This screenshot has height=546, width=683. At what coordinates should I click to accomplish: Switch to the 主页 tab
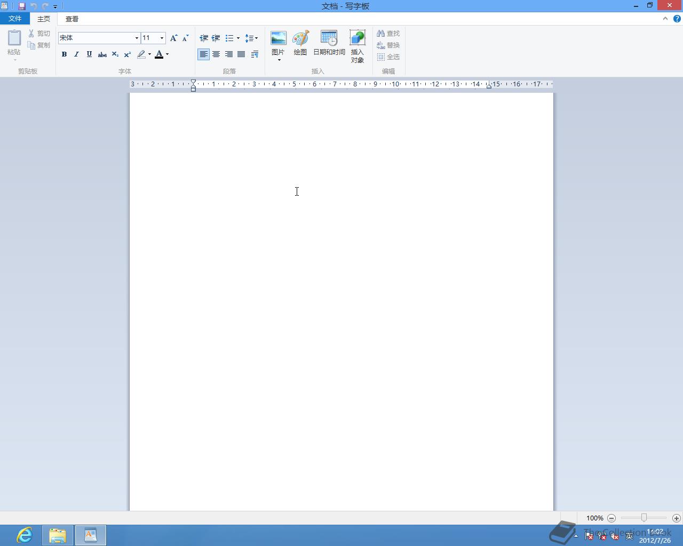tap(44, 19)
